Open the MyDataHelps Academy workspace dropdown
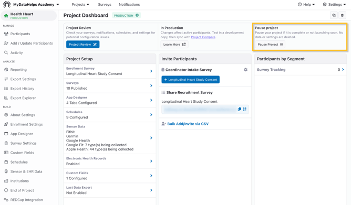Screen dimensions: 351x205 [36, 5]
